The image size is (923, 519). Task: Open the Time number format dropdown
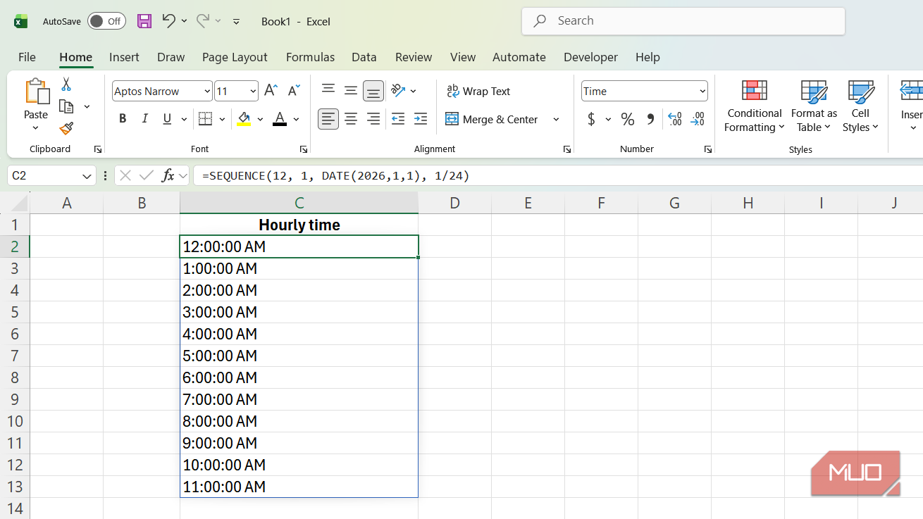702,91
